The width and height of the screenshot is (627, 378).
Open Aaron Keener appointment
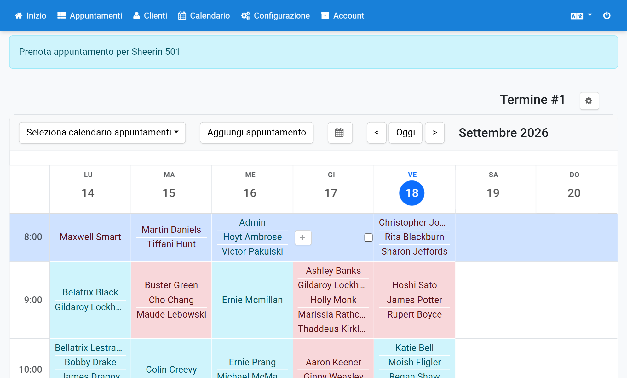333,362
